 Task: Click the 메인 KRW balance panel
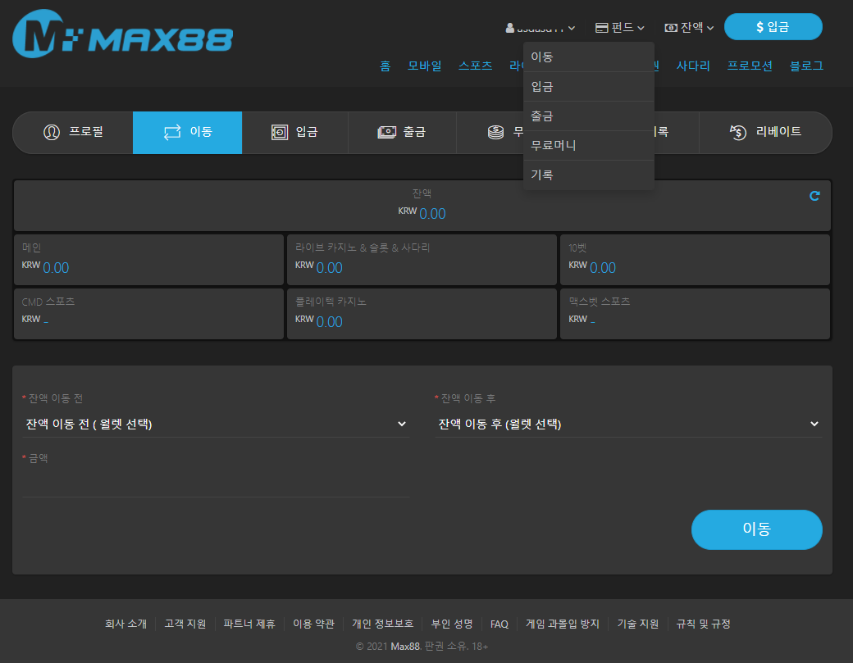tap(148, 259)
